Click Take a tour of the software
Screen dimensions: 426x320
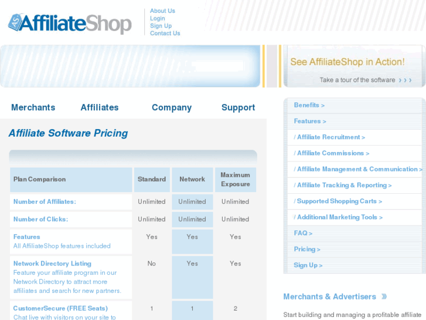coord(357,80)
